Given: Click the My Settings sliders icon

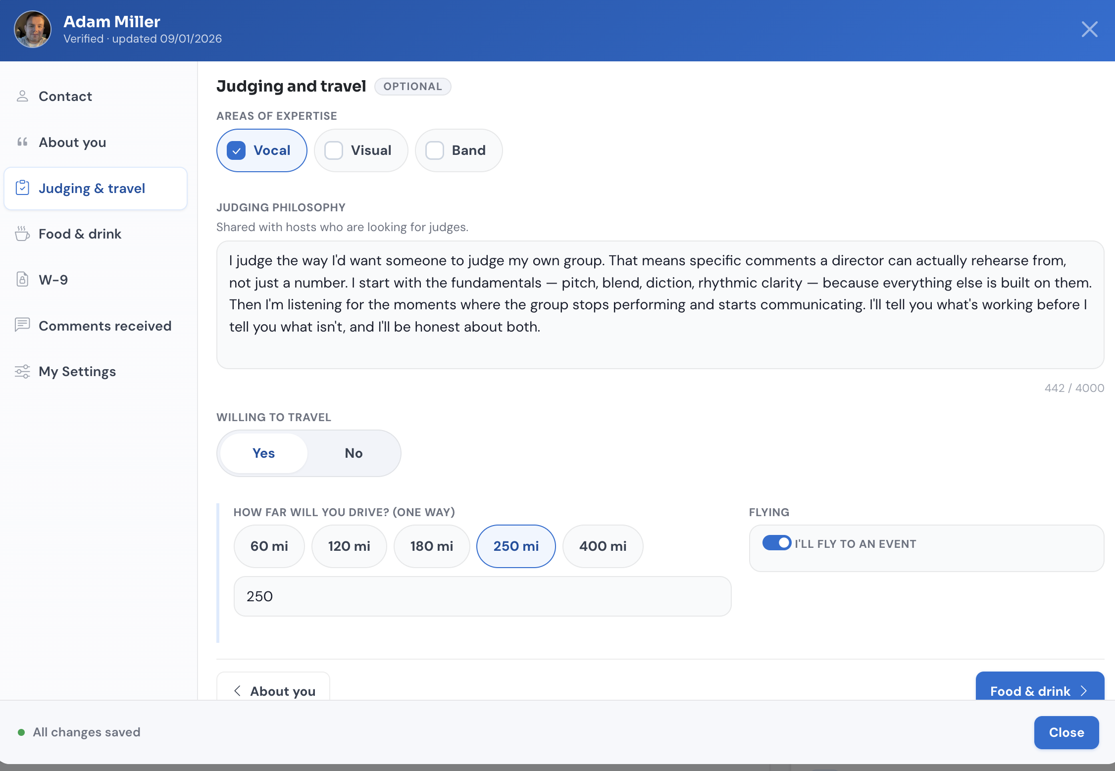Looking at the screenshot, I should 22,371.
